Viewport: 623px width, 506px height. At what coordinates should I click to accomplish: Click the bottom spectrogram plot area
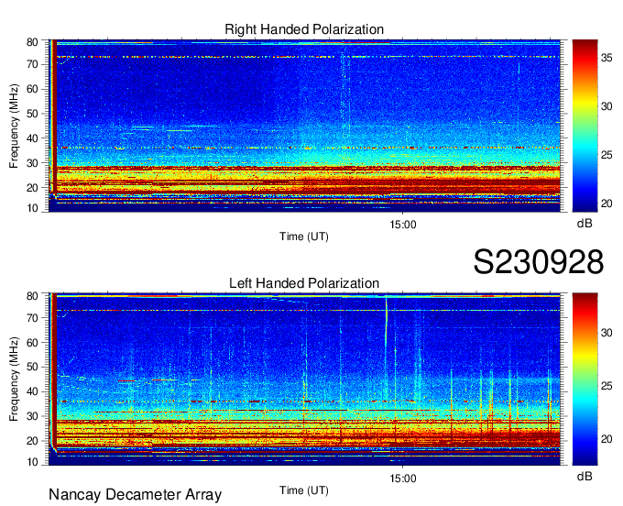click(x=304, y=379)
